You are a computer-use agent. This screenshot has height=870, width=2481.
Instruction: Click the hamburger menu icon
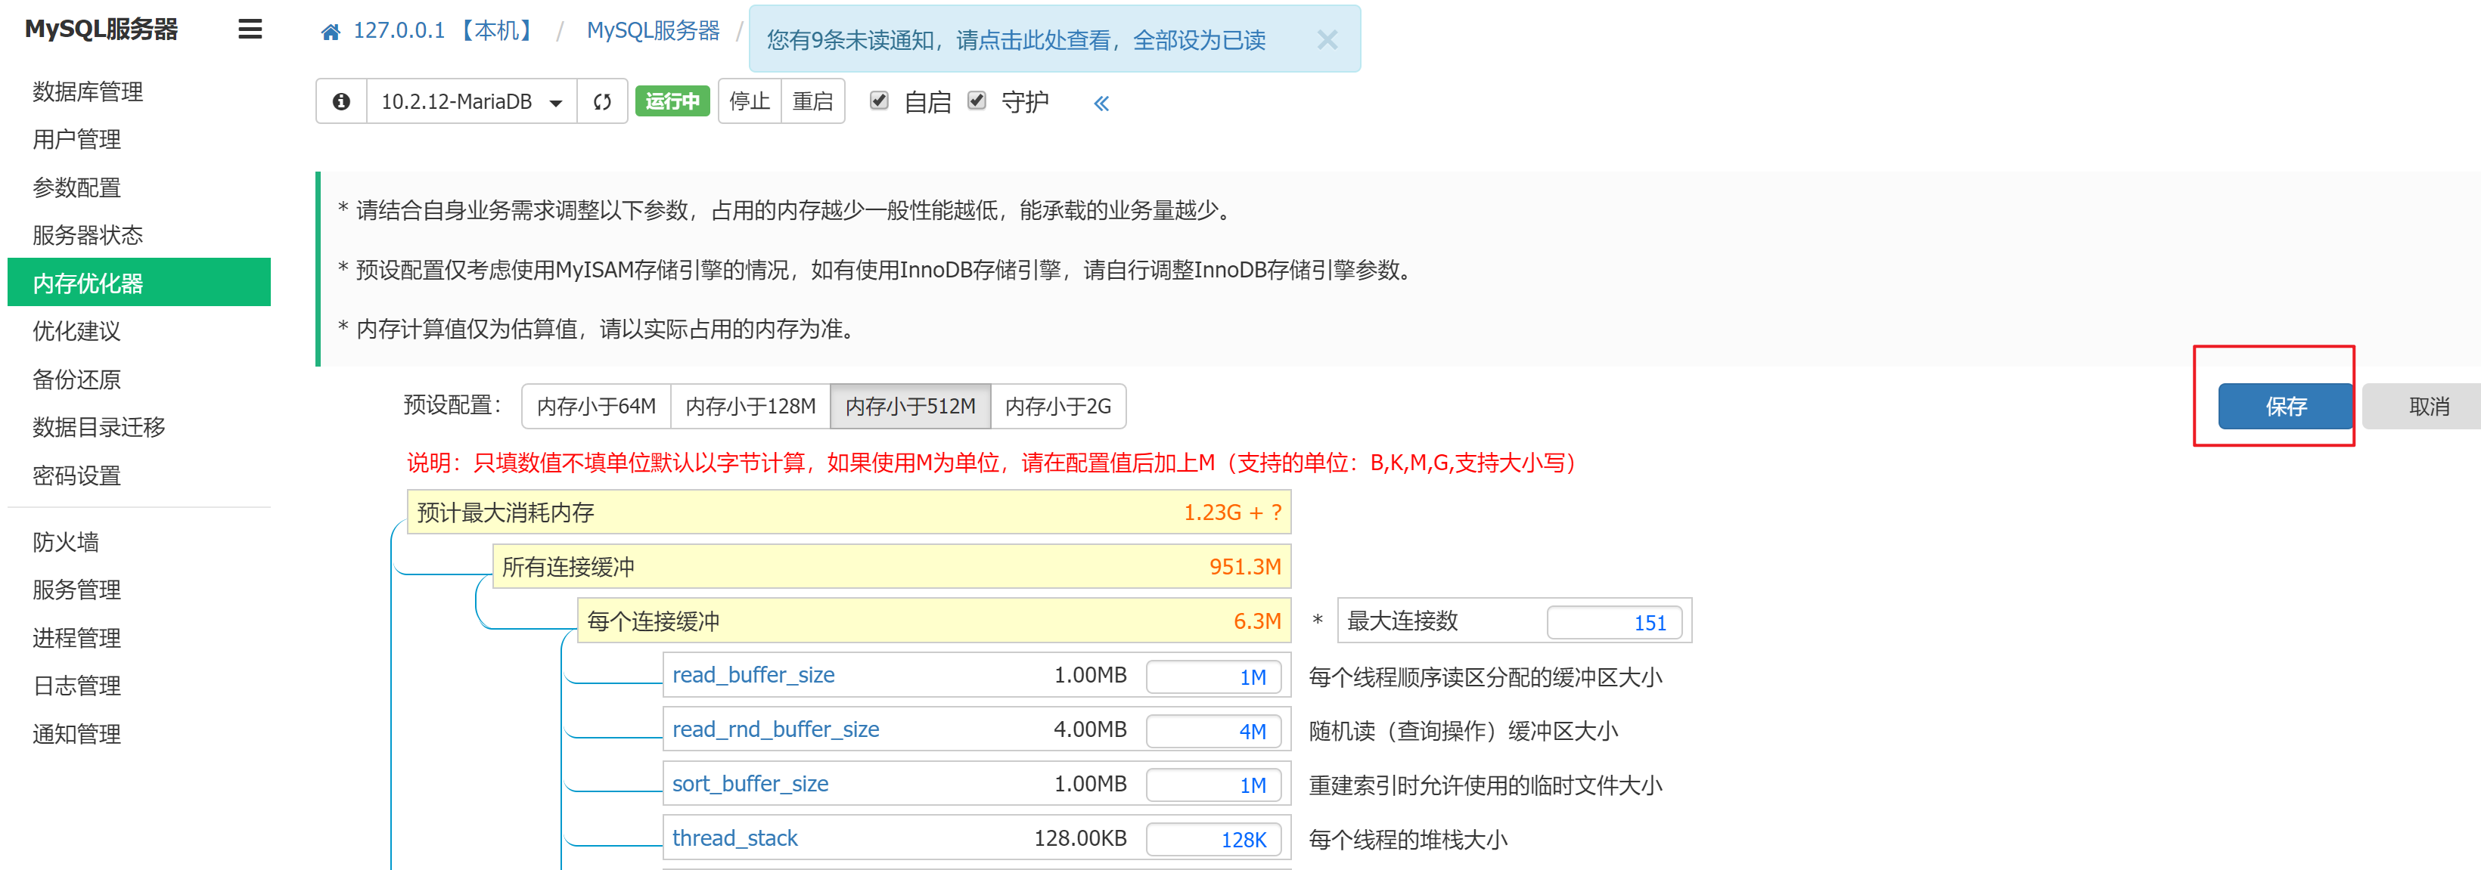click(x=250, y=29)
